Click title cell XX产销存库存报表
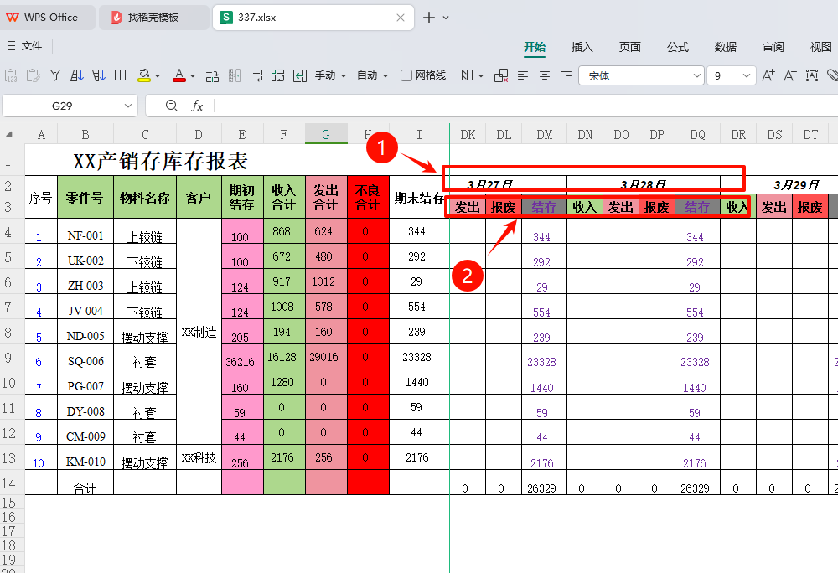This screenshot has width=838, height=573. click(160, 161)
